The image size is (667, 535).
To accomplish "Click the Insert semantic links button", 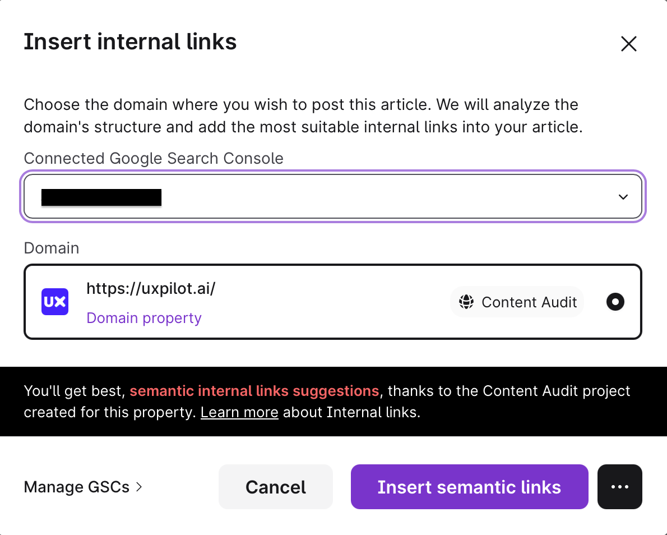I will (469, 487).
